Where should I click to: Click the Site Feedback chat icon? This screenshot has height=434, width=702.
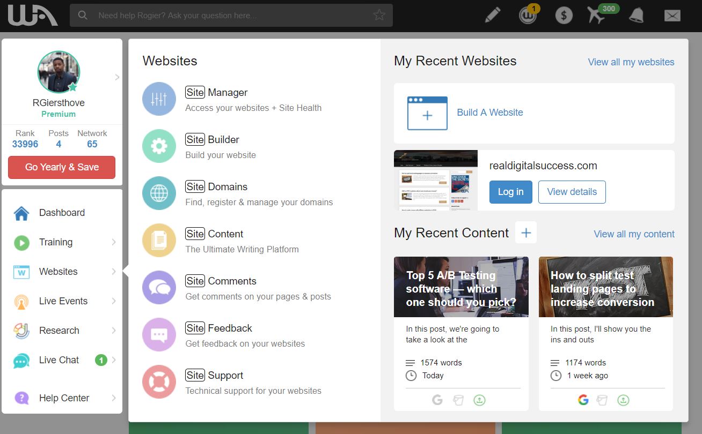pyautogui.click(x=159, y=335)
